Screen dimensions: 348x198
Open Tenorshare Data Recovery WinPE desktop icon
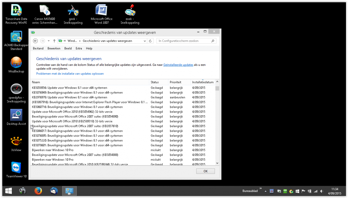[x=16, y=15]
